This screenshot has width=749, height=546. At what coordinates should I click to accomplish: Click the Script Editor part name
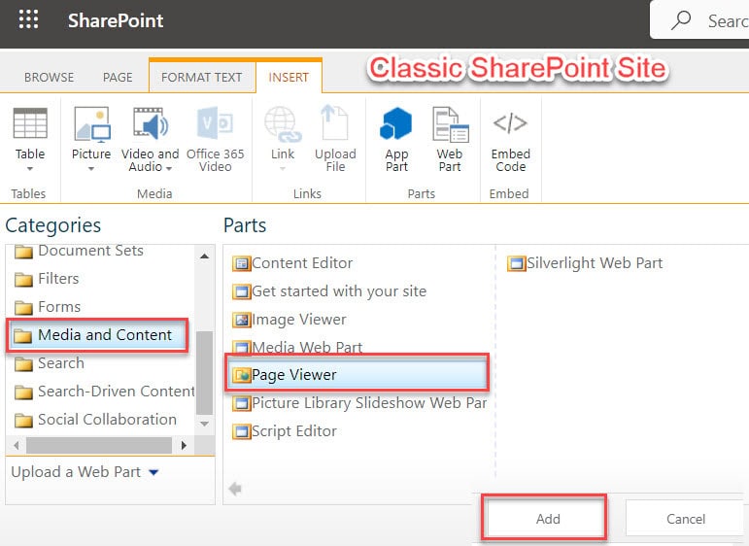point(294,431)
